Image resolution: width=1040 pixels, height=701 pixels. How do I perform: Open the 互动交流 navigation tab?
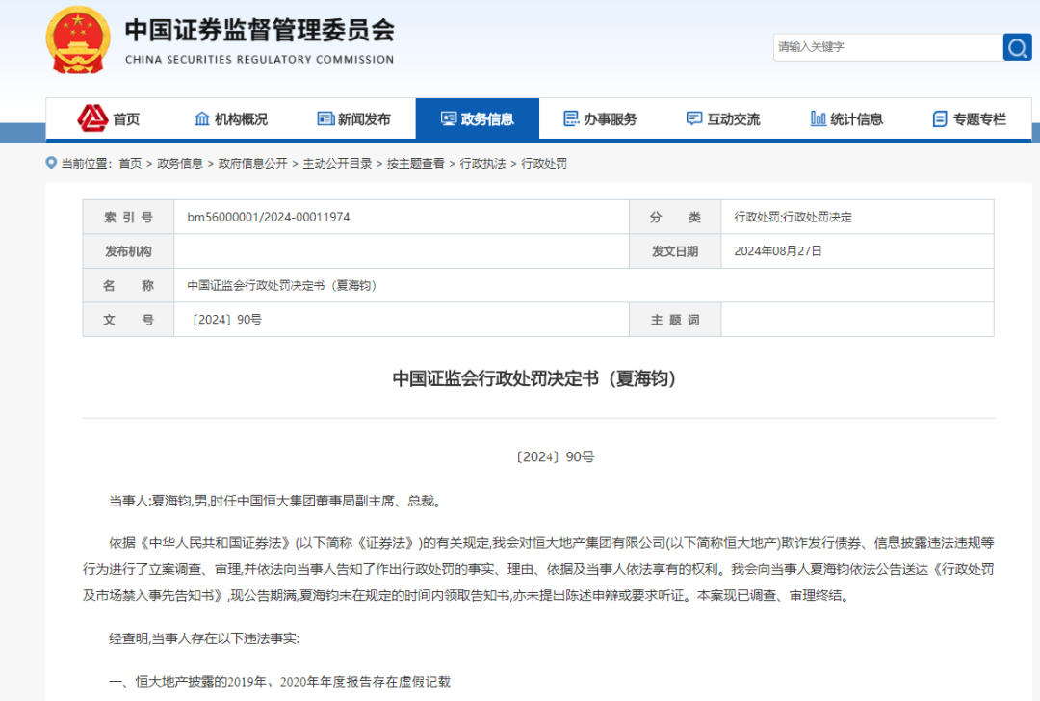(x=723, y=118)
